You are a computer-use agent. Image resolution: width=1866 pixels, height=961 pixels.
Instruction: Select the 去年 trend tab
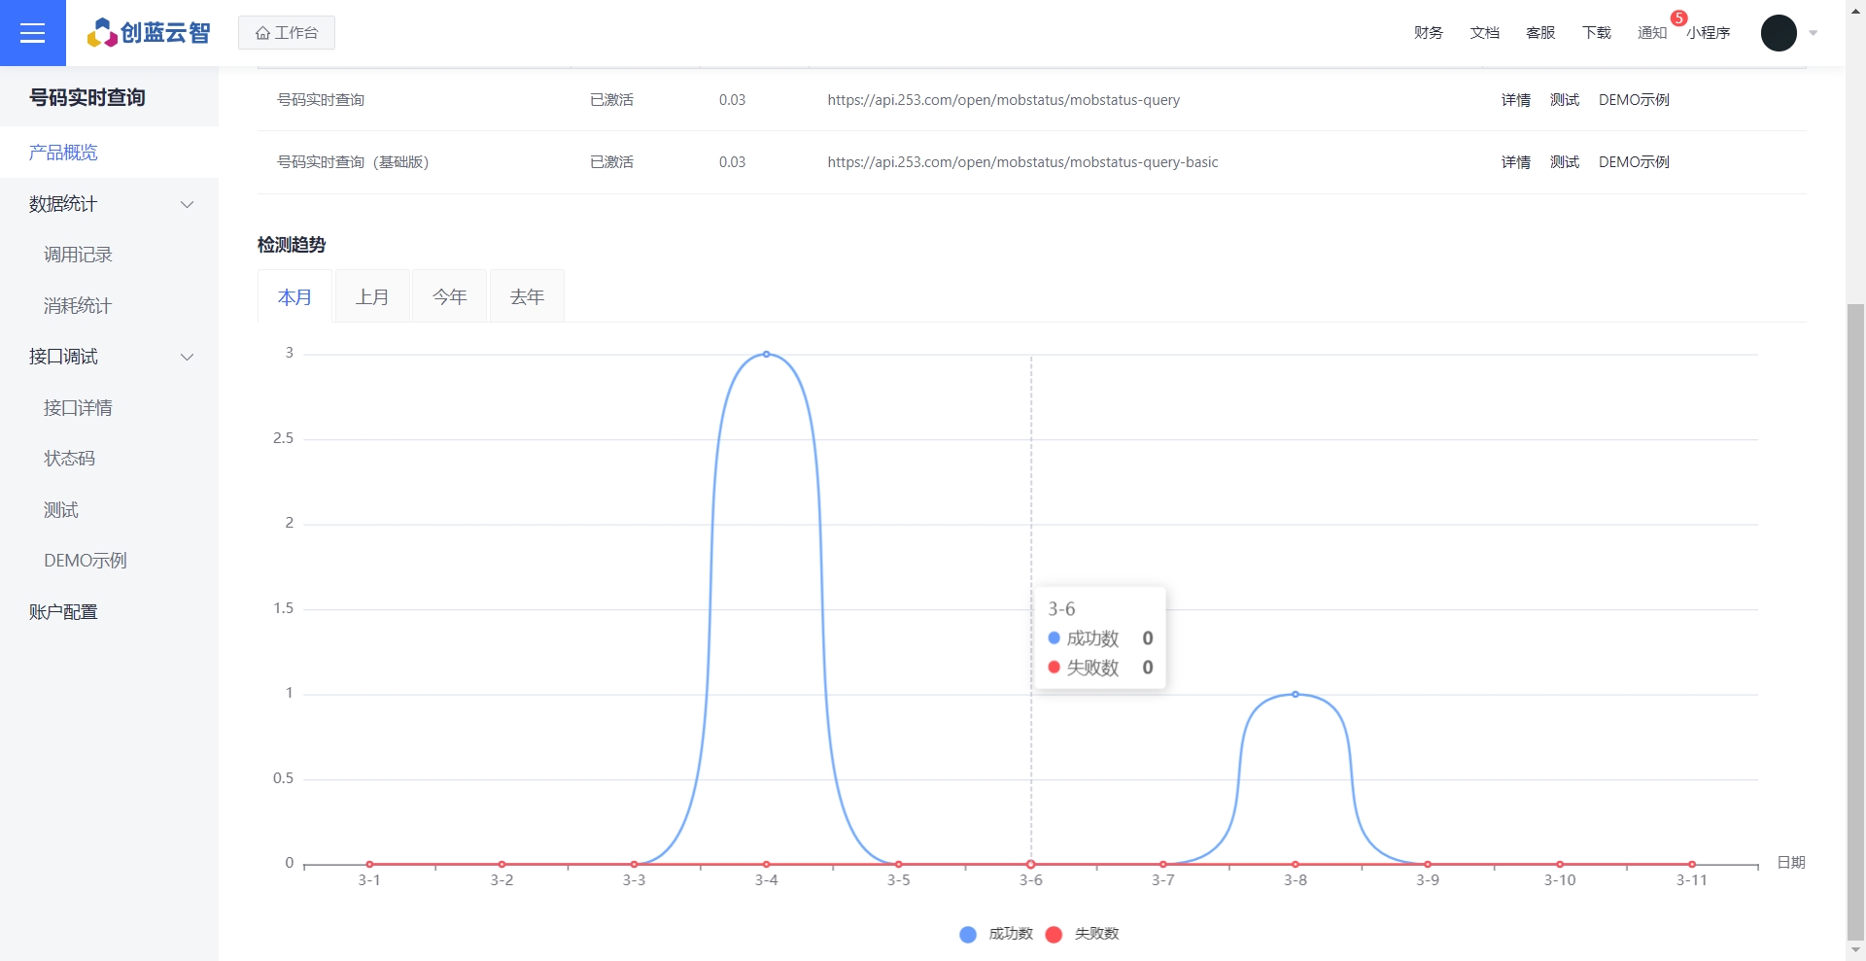[527, 297]
